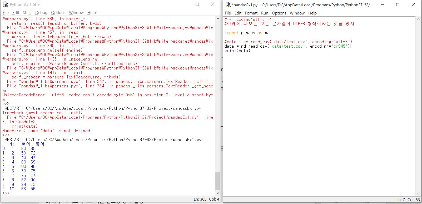
Task: Maximize the Python 3.7.1 Shell window
Action: (x=197, y=4)
